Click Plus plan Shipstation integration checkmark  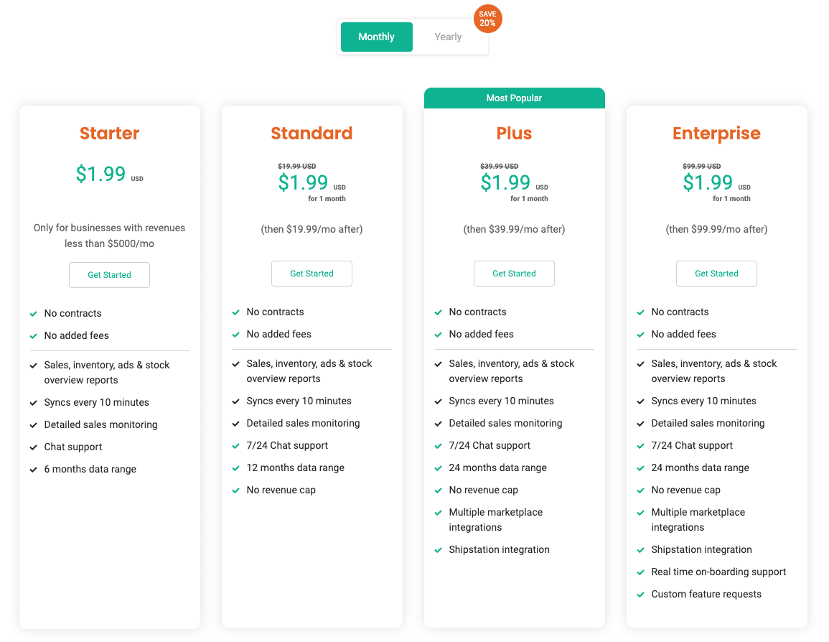[x=439, y=550]
